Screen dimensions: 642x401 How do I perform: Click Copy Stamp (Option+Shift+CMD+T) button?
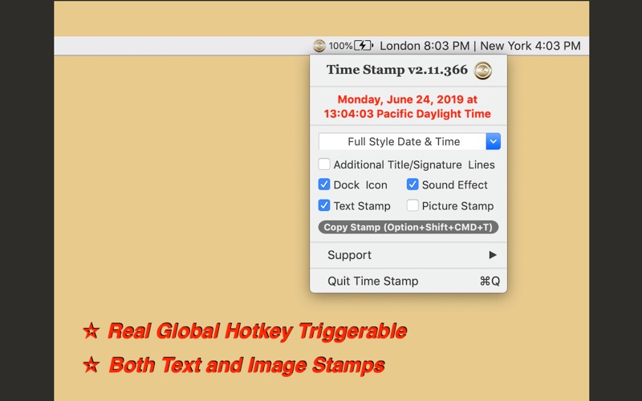click(x=408, y=227)
